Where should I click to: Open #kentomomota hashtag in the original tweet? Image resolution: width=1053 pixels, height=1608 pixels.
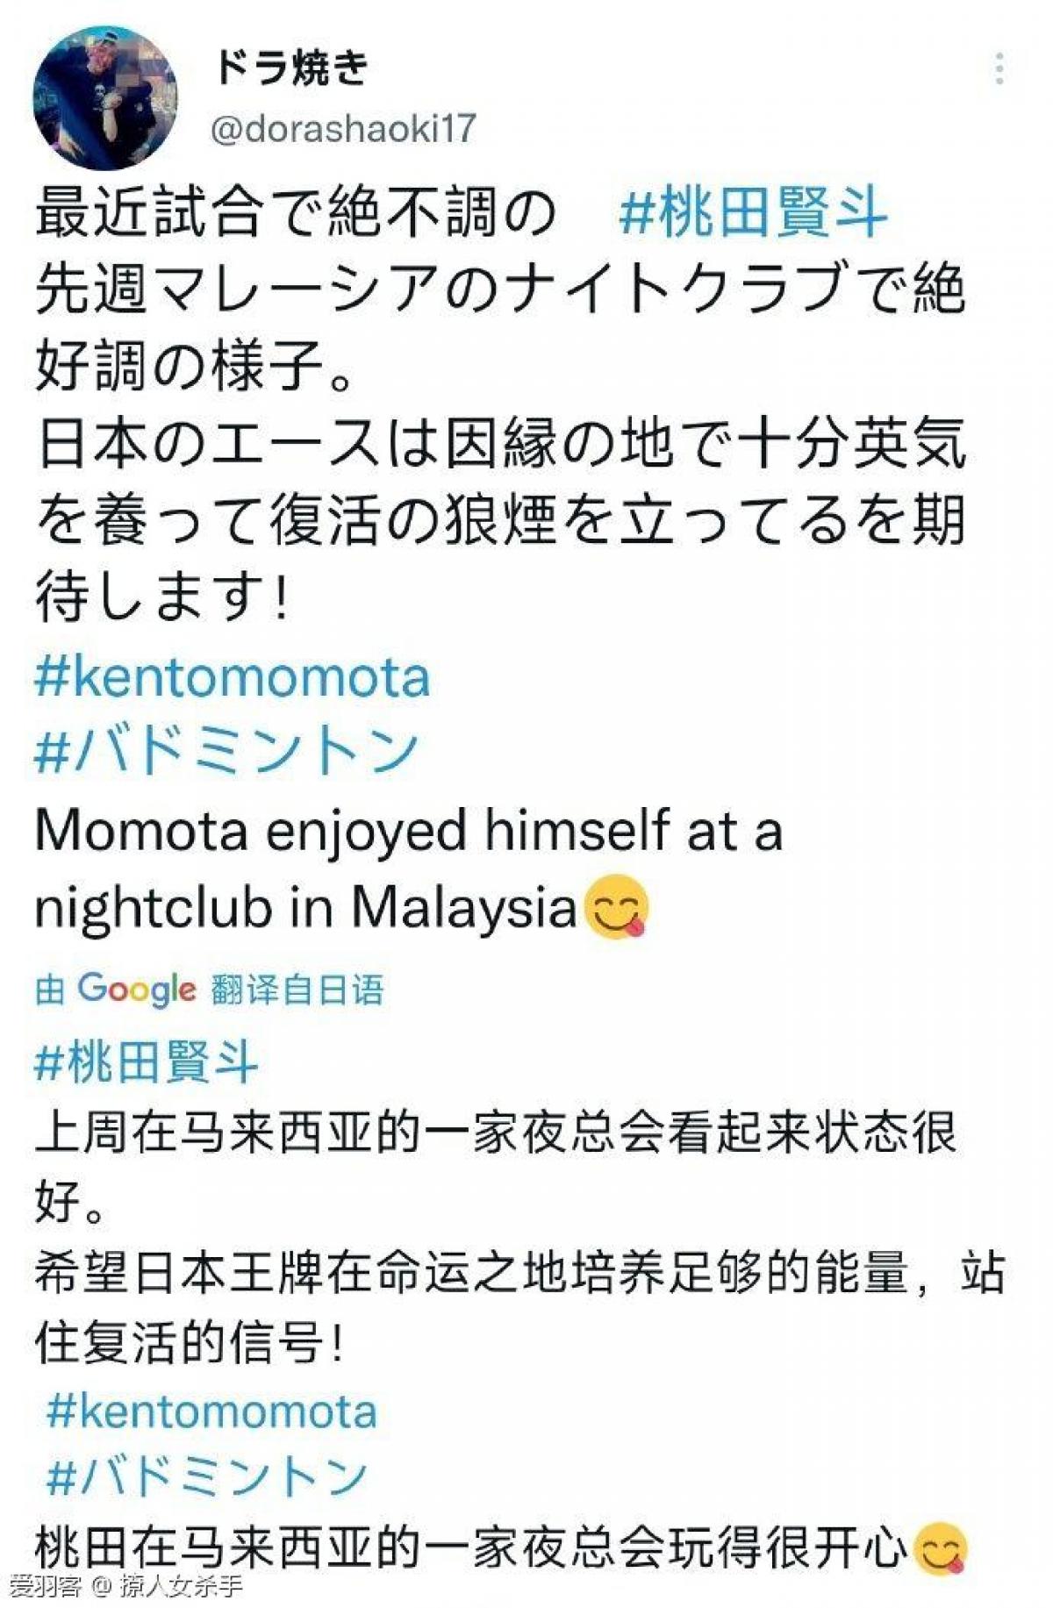coord(233,678)
